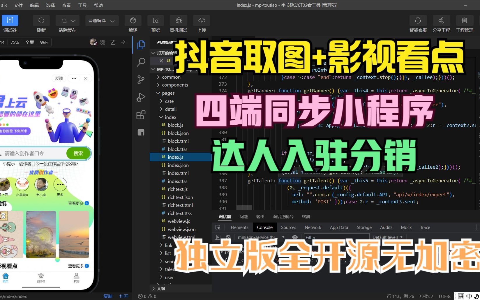Image resolution: width=480 pixels, height=300 pixels.
Task: Click the 创作者 tab in miniapp bottom bar
Action: click(x=41, y=278)
